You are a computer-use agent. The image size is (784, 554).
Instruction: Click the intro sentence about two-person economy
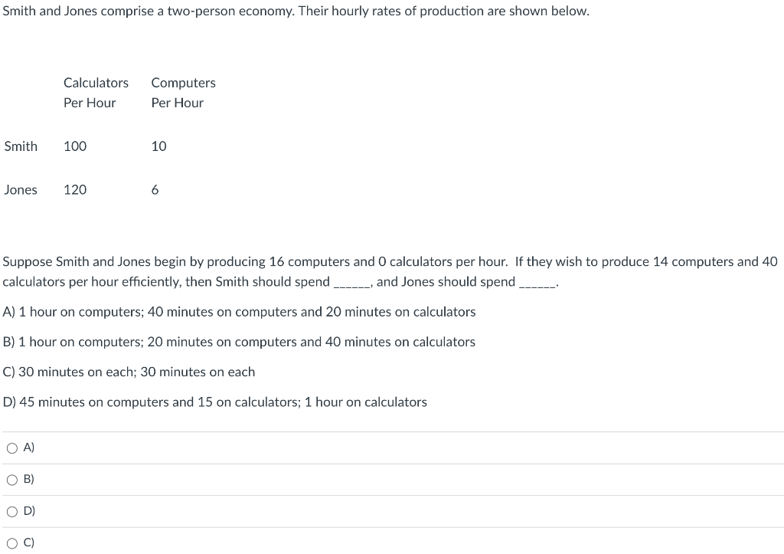(296, 11)
